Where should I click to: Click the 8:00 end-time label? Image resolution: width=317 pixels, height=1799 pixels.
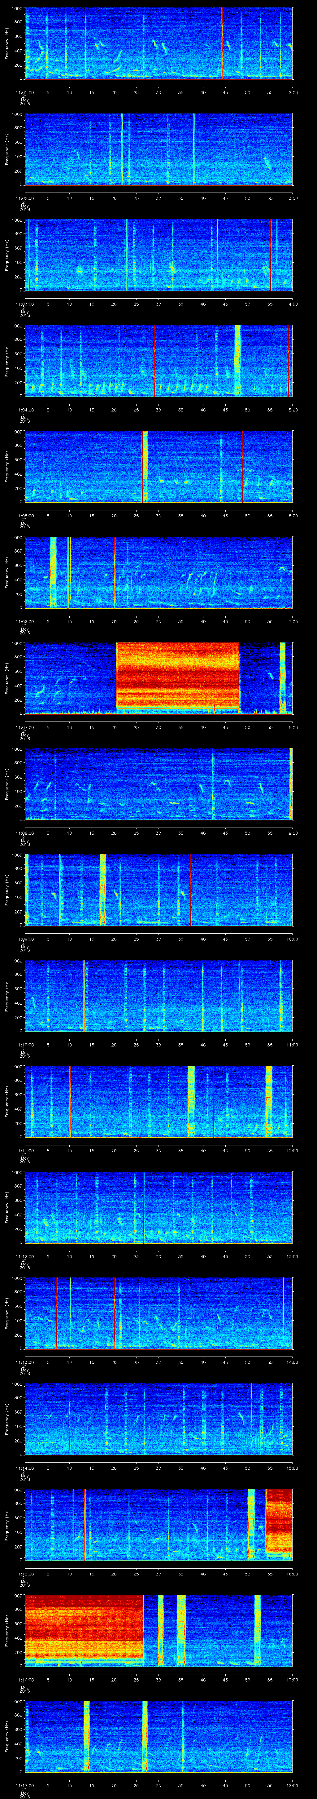coord(293,727)
